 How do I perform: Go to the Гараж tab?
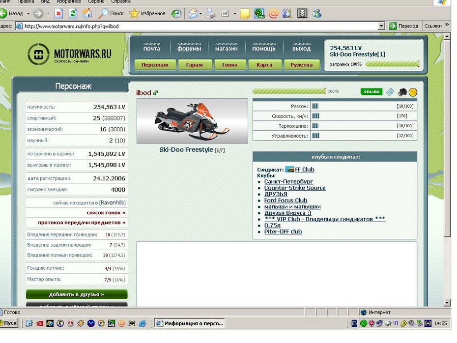pyautogui.click(x=195, y=65)
